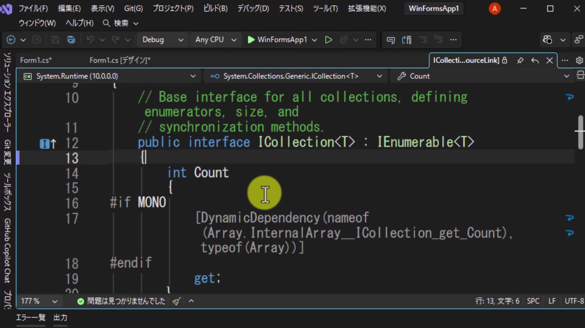Close the ICollection SourceLink tab
585x328 pixels.
point(550,60)
